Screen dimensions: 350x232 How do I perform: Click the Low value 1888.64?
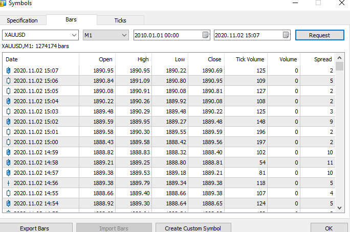coord(176,203)
